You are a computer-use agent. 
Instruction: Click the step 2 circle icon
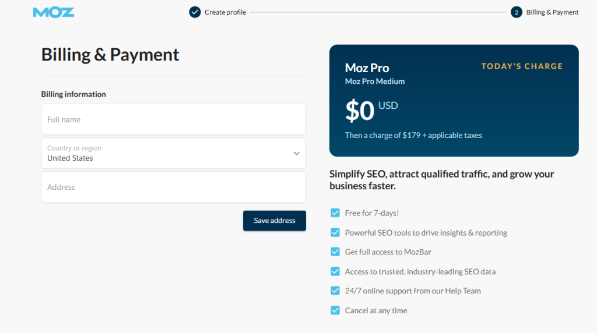point(517,12)
